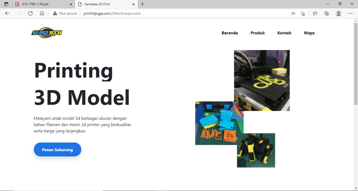Navigate back using the browser back arrow
The height and width of the screenshot is (191, 358).
click(x=7, y=13)
